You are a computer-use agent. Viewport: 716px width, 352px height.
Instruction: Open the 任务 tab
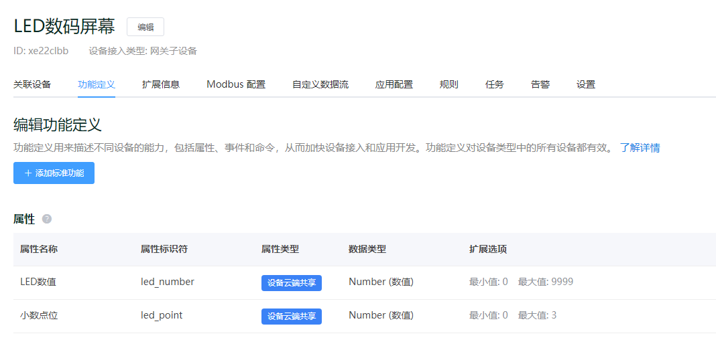(495, 84)
